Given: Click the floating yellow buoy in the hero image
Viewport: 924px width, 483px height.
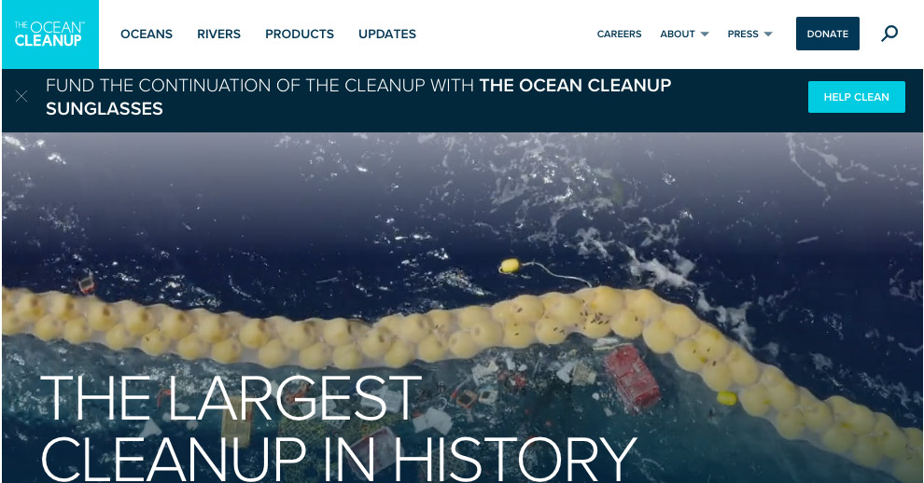Looking at the screenshot, I should pos(510,266).
